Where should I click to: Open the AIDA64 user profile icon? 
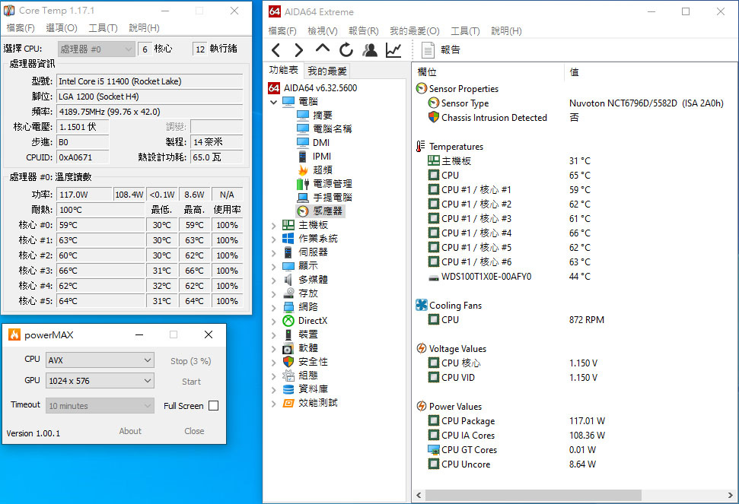coord(370,50)
